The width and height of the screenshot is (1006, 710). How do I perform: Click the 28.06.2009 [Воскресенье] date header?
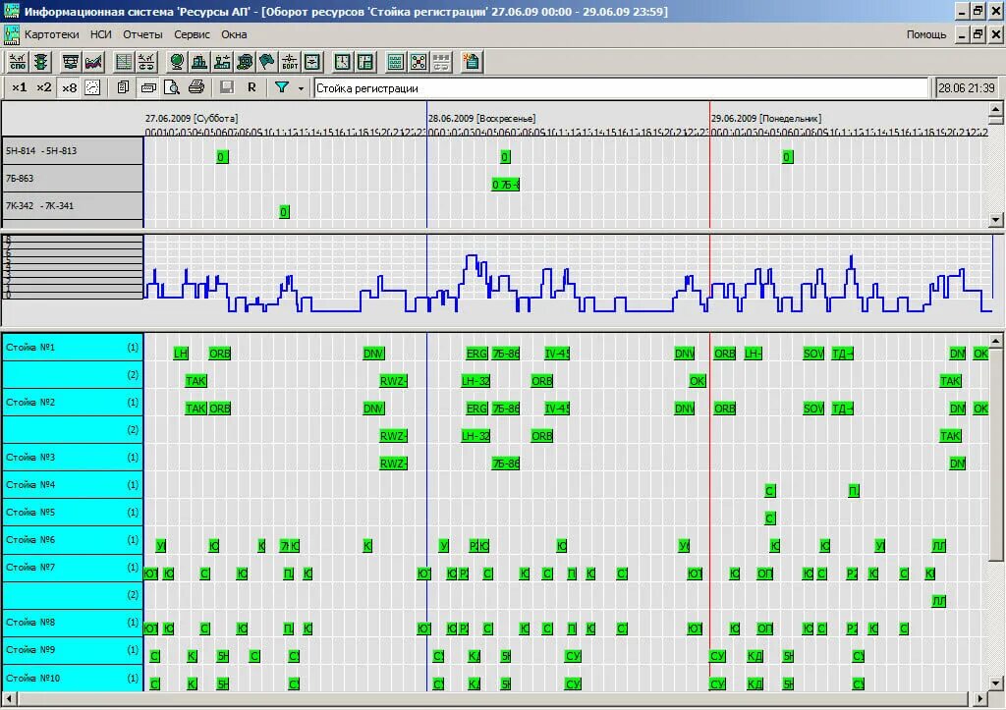[481, 118]
